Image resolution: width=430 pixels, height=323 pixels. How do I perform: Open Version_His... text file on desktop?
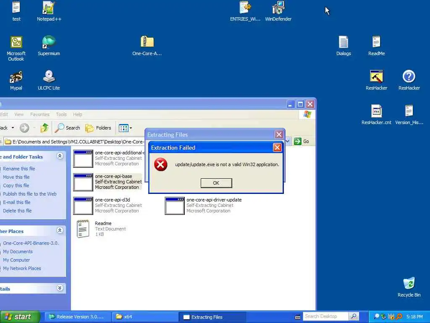coord(409,115)
